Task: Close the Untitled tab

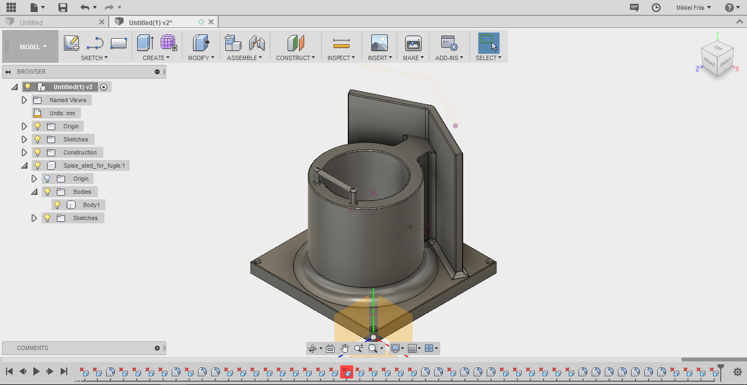Action: pos(101,22)
